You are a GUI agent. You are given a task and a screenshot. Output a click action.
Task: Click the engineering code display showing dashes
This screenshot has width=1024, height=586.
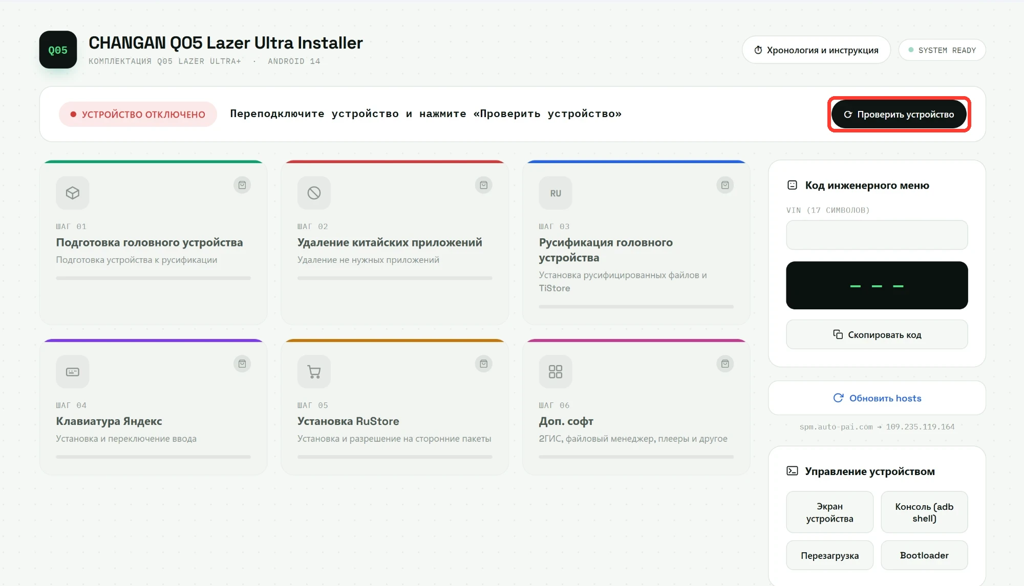tap(877, 285)
